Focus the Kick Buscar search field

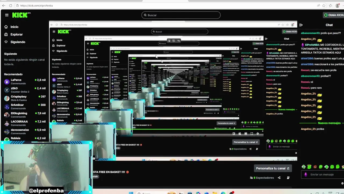coord(181,15)
